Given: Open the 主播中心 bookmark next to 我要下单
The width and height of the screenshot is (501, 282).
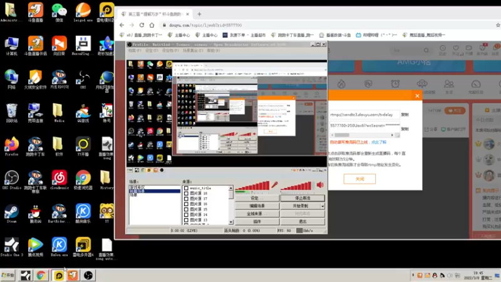Looking at the screenshot, I should click(x=207, y=35).
